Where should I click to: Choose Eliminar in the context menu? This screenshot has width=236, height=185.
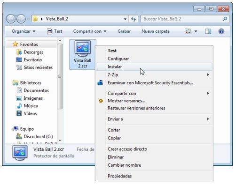point(154,157)
